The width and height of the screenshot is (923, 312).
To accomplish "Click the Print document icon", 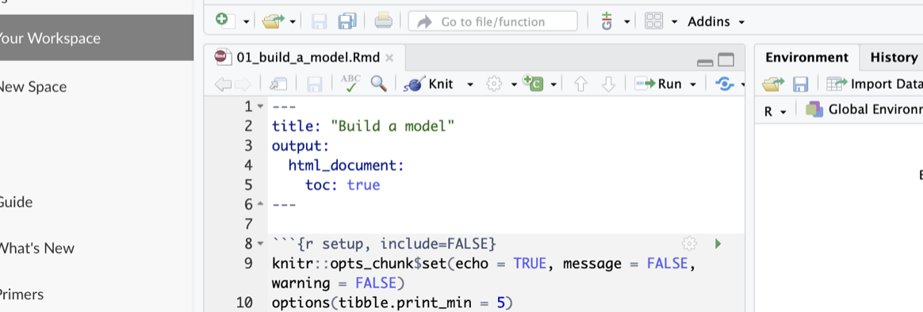I will point(383,21).
